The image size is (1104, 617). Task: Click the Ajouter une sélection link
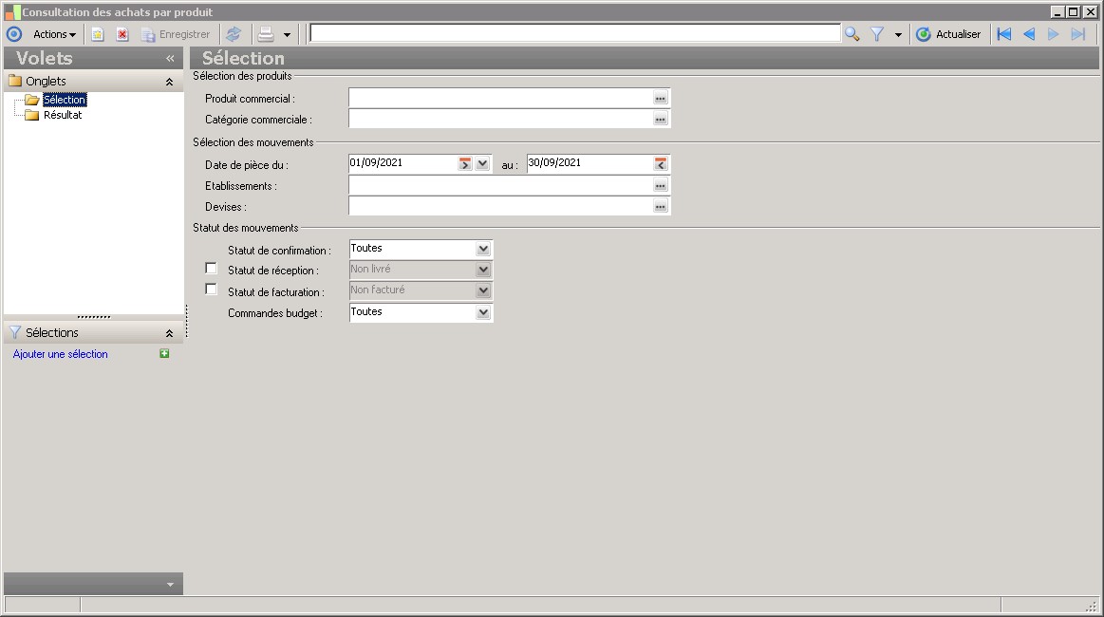point(61,354)
